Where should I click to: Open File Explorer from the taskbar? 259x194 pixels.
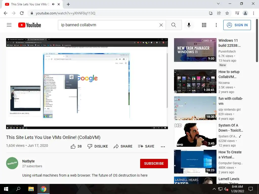[x=31, y=189]
